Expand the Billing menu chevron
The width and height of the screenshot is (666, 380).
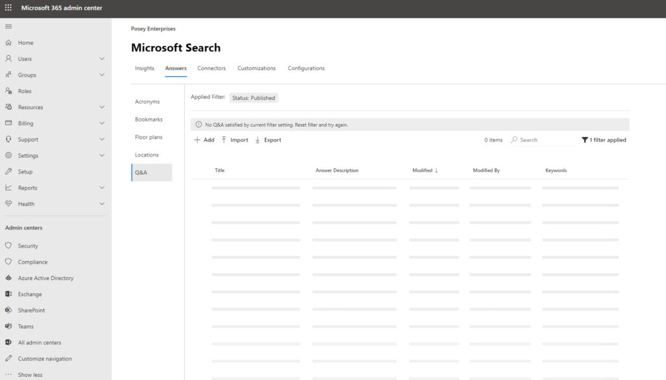click(102, 123)
